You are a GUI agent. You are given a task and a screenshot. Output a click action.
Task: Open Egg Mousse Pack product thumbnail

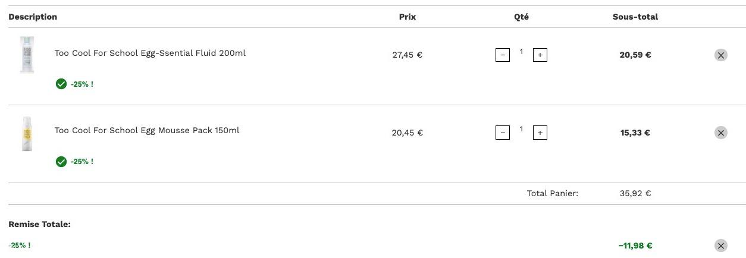tap(27, 133)
